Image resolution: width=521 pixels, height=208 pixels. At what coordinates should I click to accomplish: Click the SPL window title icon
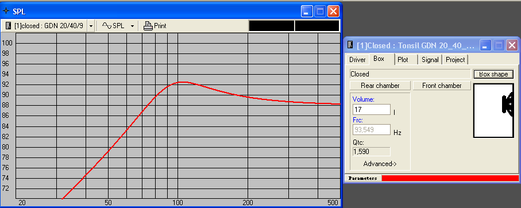pyautogui.click(x=6, y=11)
